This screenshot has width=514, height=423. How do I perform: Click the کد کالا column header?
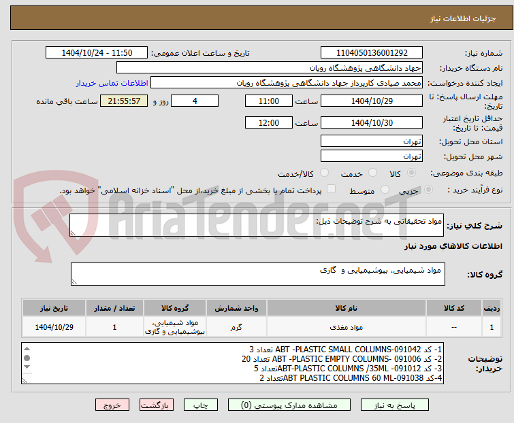pyautogui.click(x=453, y=308)
